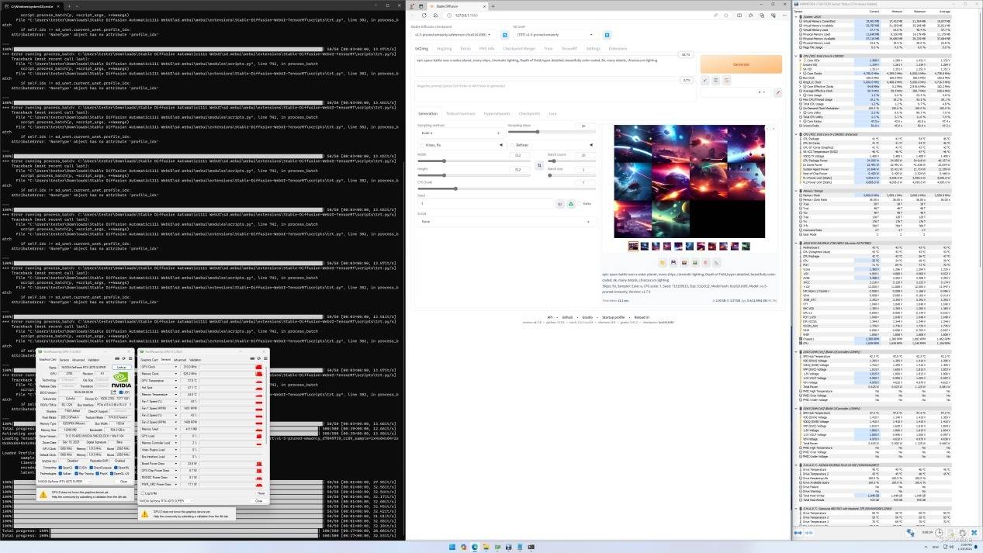Screen dimensions: 983x553
Task: Toggle the Extra seed checkbox
Action: pos(581,204)
